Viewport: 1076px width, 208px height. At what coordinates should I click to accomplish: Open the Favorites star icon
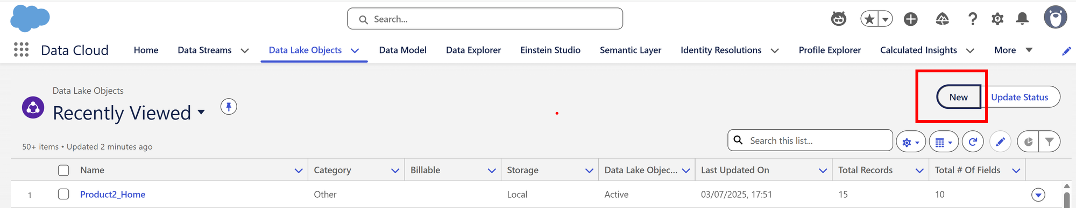pyautogui.click(x=869, y=19)
